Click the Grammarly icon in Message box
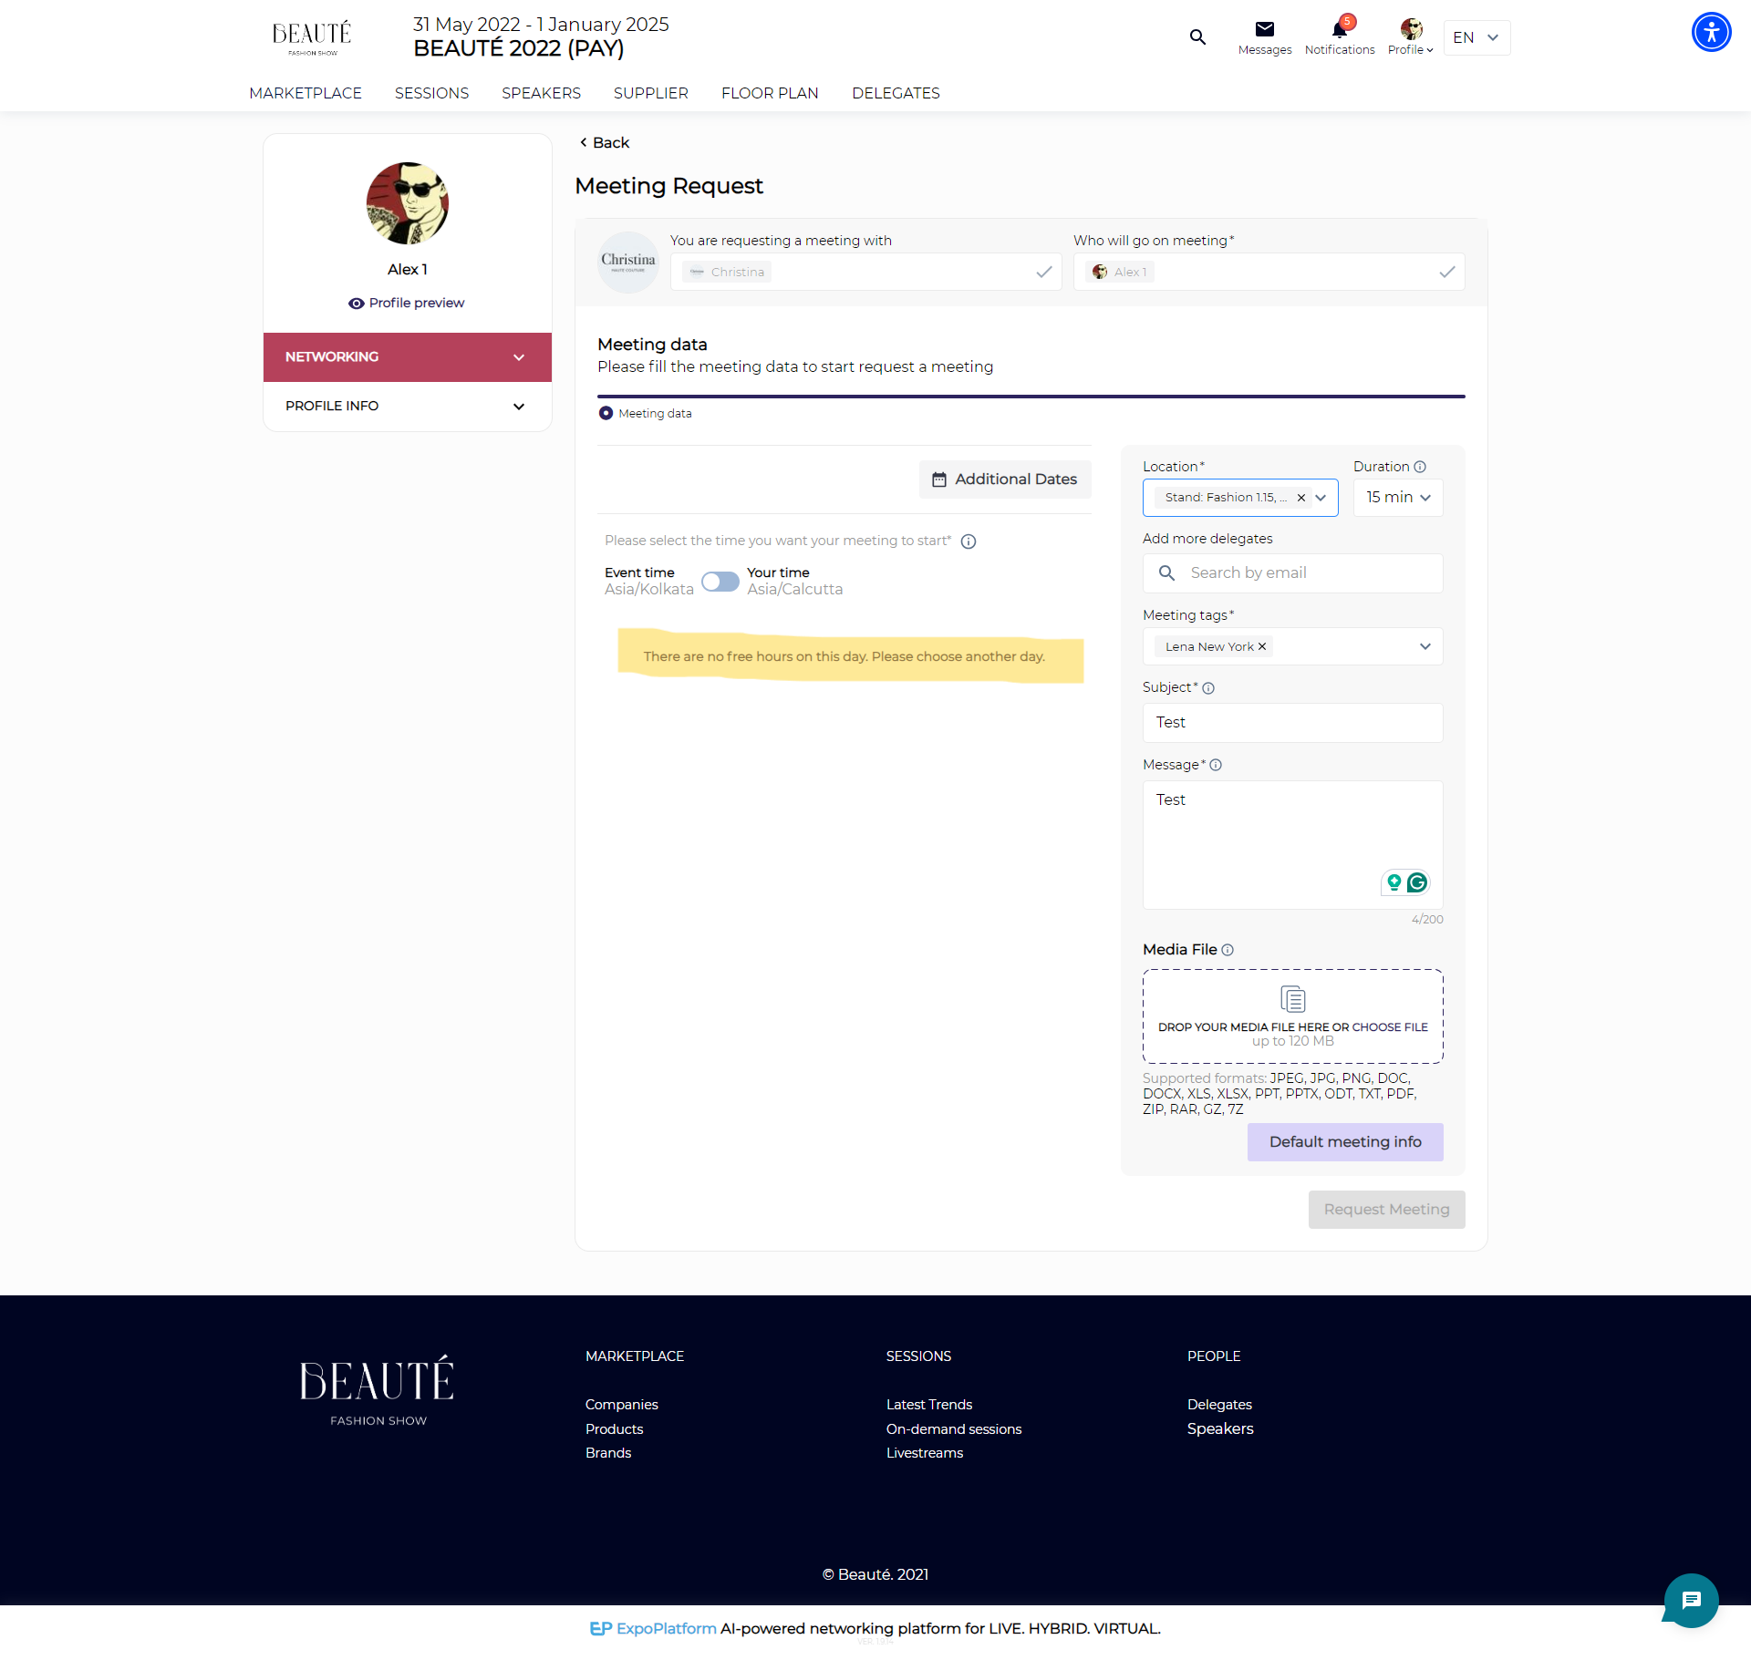This screenshot has height=1660, width=1751. [x=1416, y=882]
